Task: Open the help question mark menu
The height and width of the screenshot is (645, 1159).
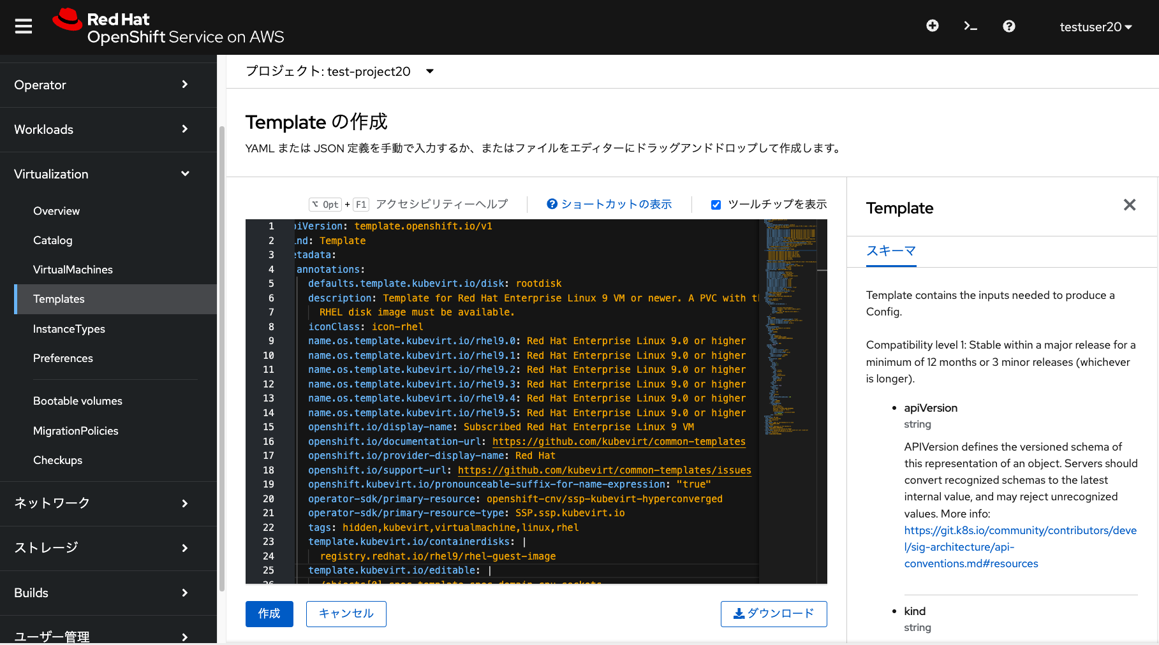Action: pyautogui.click(x=1008, y=26)
